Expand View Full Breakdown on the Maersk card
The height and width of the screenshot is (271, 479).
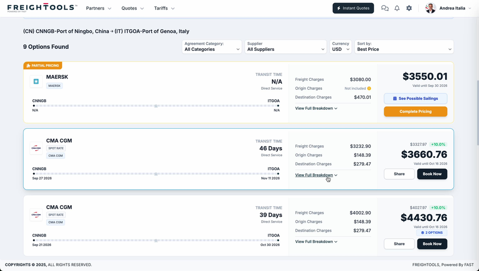coord(316,108)
